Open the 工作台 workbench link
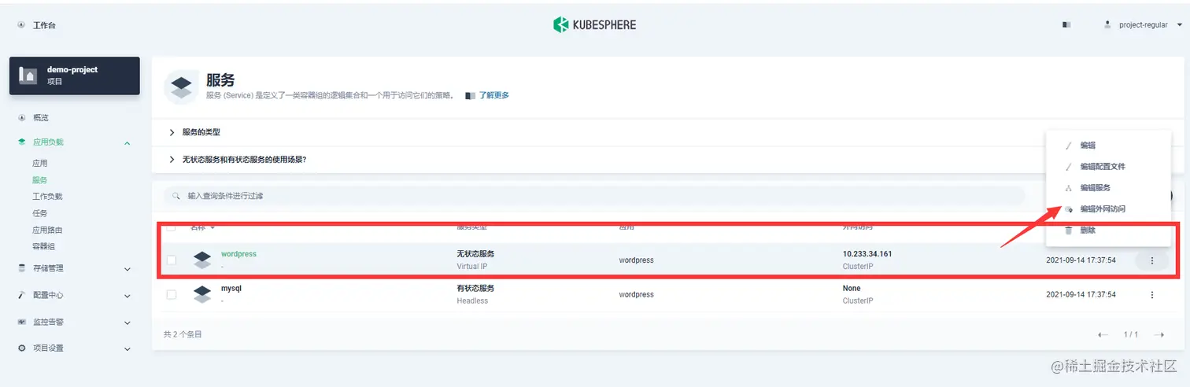 [x=44, y=25]
